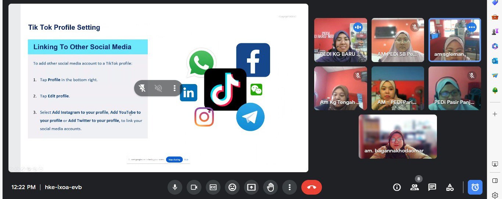Open Outlook in the browser sidebar
Image resolution: width=502 pixels, height=199 pixels.
point(495,61)
